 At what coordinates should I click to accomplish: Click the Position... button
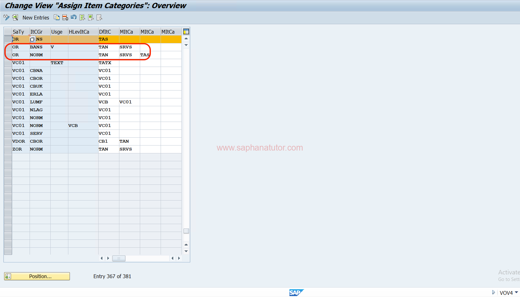point(37,276)
